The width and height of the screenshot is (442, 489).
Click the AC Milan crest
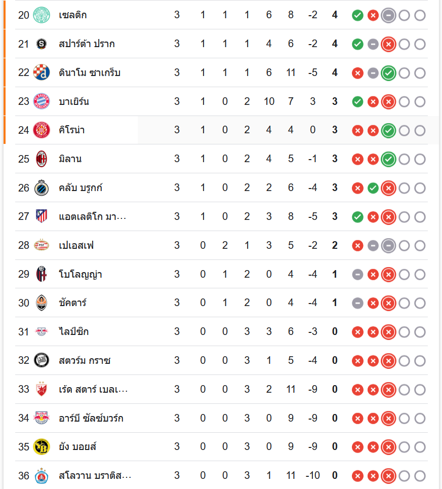(42, 159)
